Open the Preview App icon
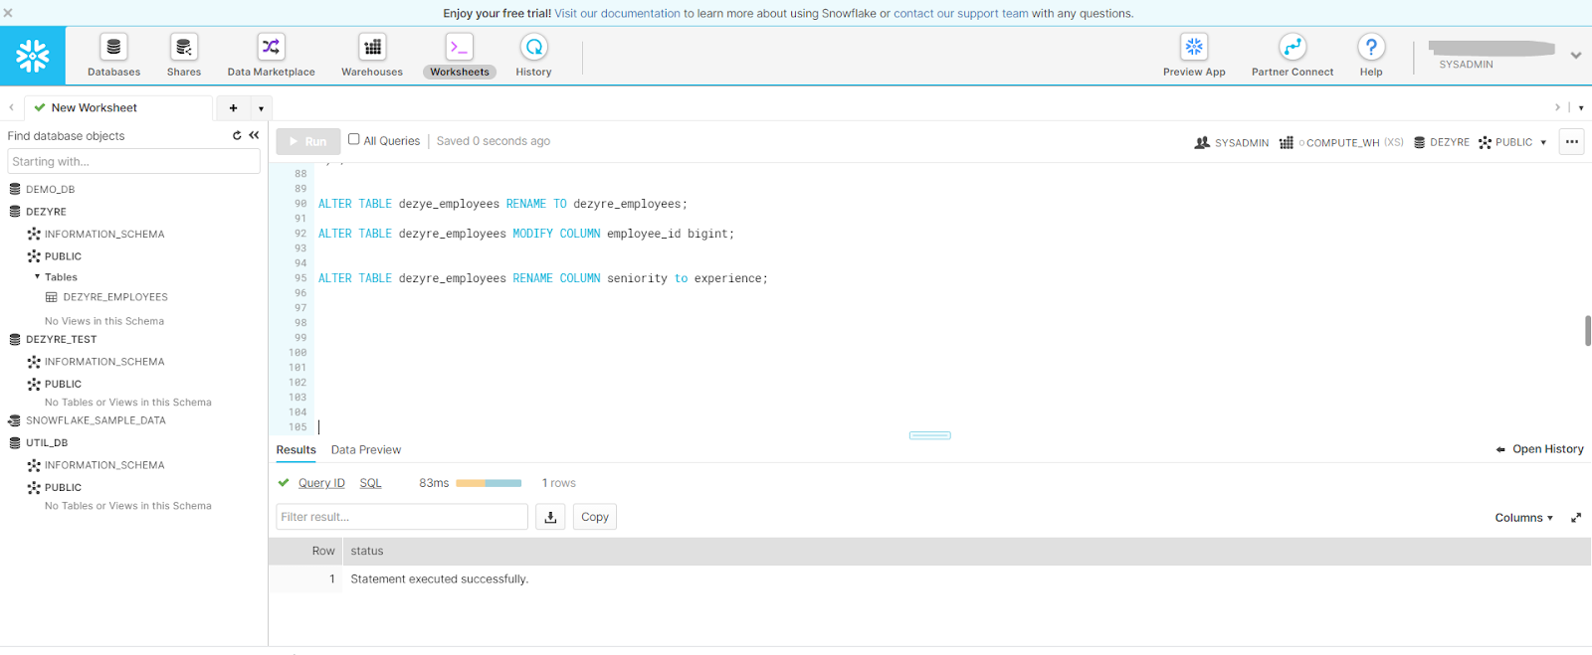1592x655 pixels. (x=1194, y=47)
